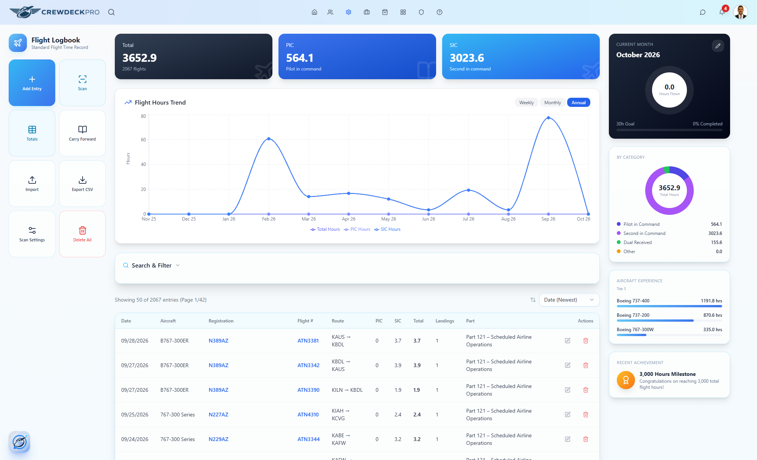The width and height of the screenshot is (757, 460).
Task: Click the Feb 26 peak data point
Action: pyautogui.click(x=269, y=139)
